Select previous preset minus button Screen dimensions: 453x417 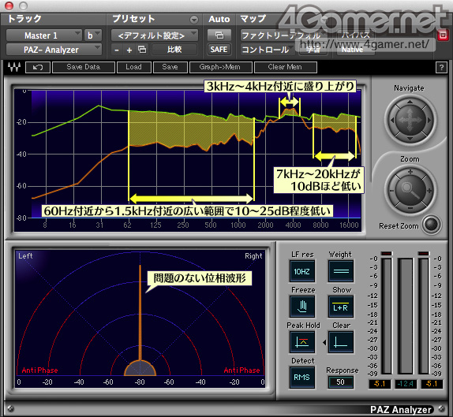[117, 50]
